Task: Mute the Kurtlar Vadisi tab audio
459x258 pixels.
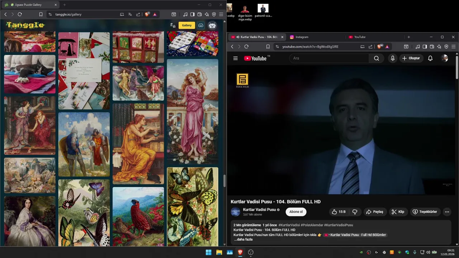Action: coord(238,37)
